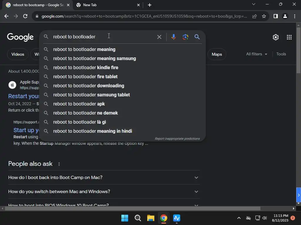Choose suggestion reboot to bootloader samsung tablet
This screenshot has width=301, height=225.
pyautogui.click(x=123, y=95)
